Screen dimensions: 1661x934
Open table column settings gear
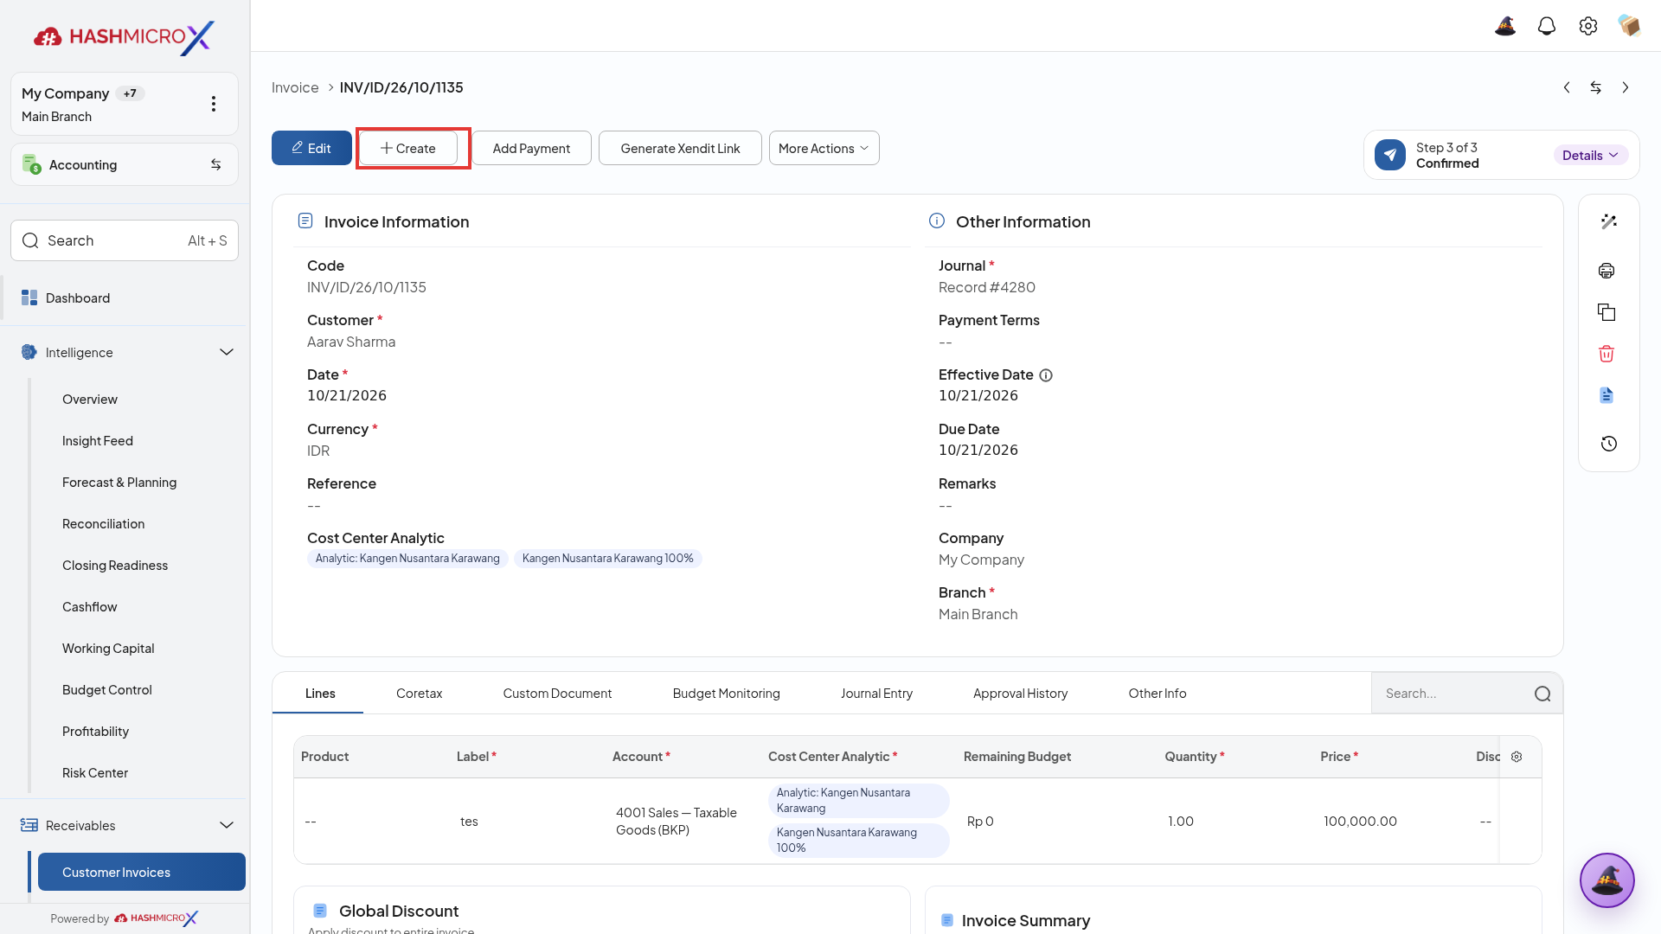coord(1517,757)
